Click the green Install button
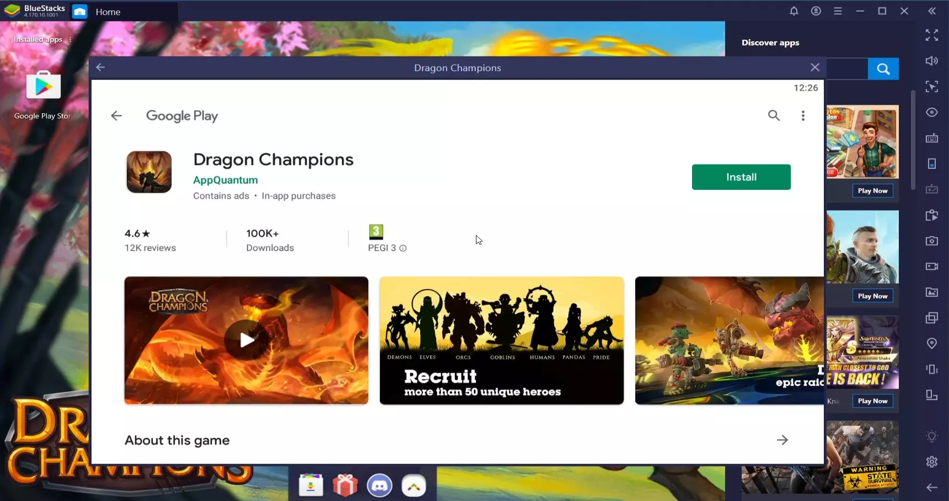Screen dimensions: 949x501 [x=741, y=177]
